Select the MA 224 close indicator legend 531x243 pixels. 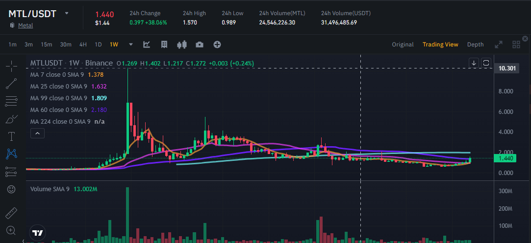(x=67, y=121)
